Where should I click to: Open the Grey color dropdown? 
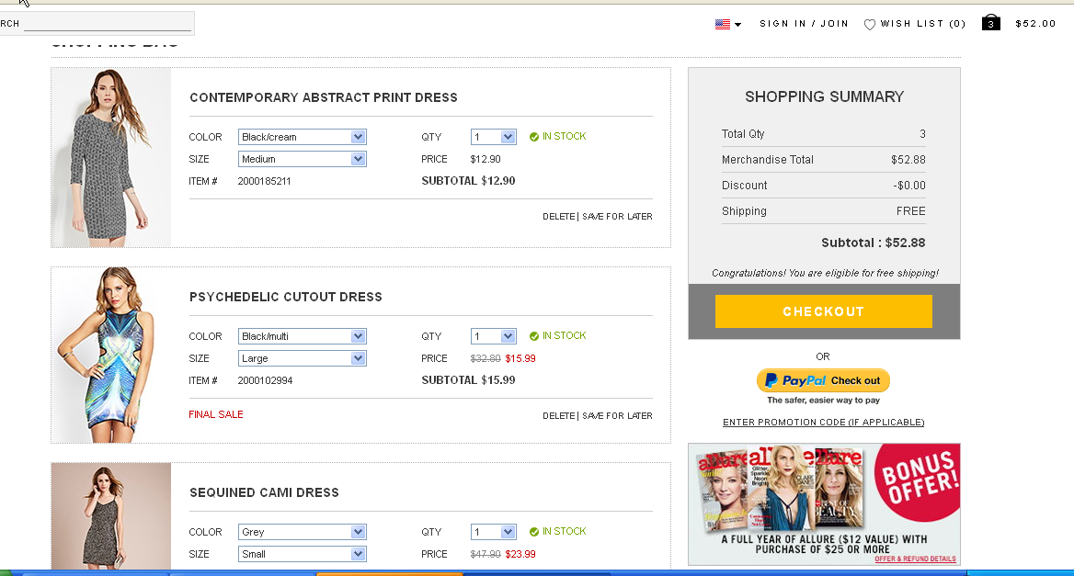tap(302, 532)
